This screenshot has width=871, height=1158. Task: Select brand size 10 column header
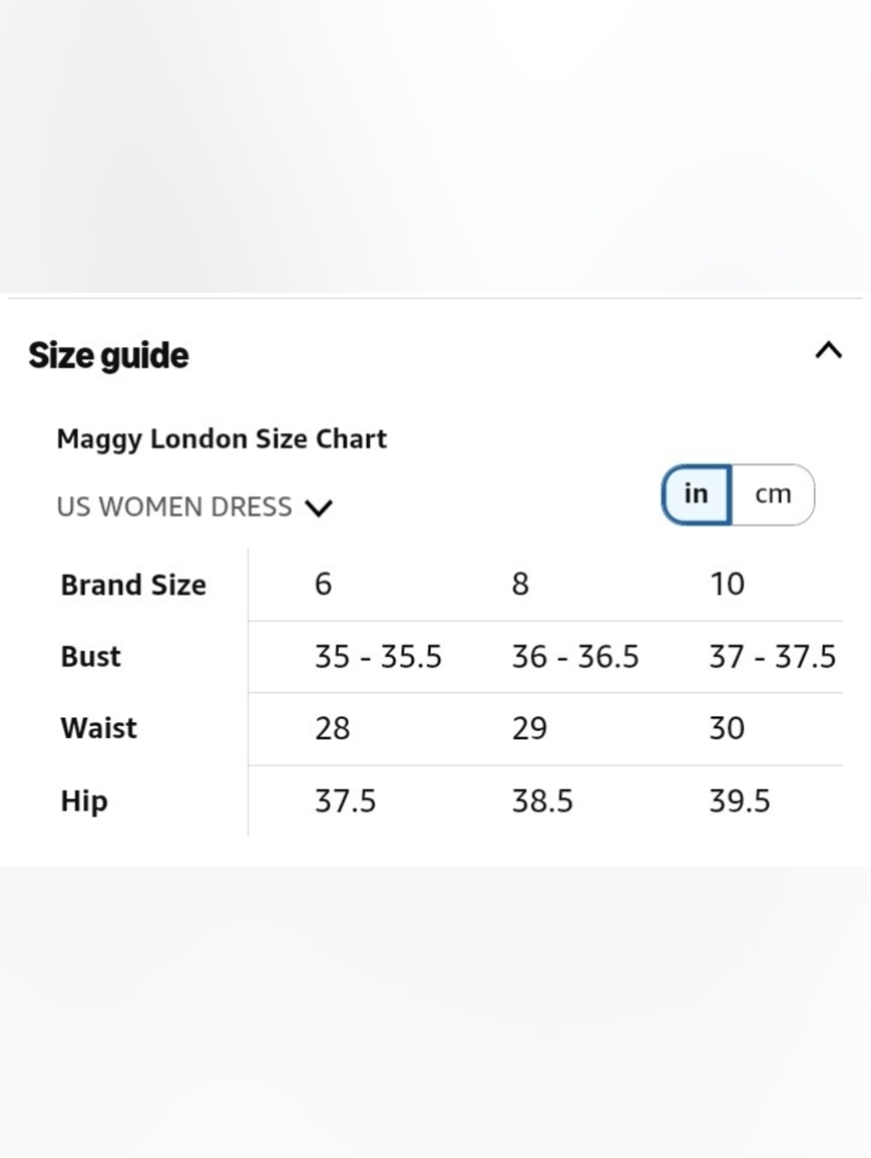pos(727,584)
